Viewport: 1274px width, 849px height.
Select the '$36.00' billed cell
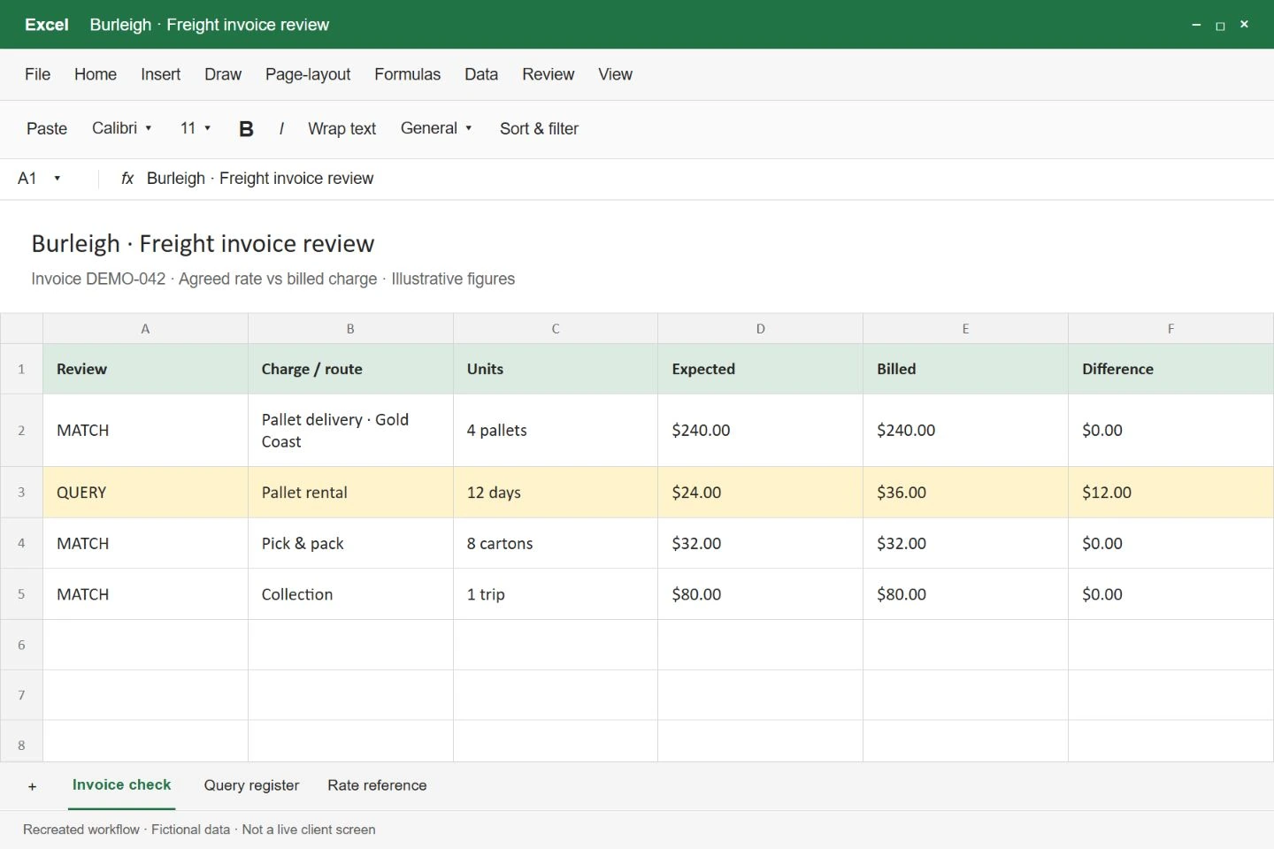tap(965, 493)
